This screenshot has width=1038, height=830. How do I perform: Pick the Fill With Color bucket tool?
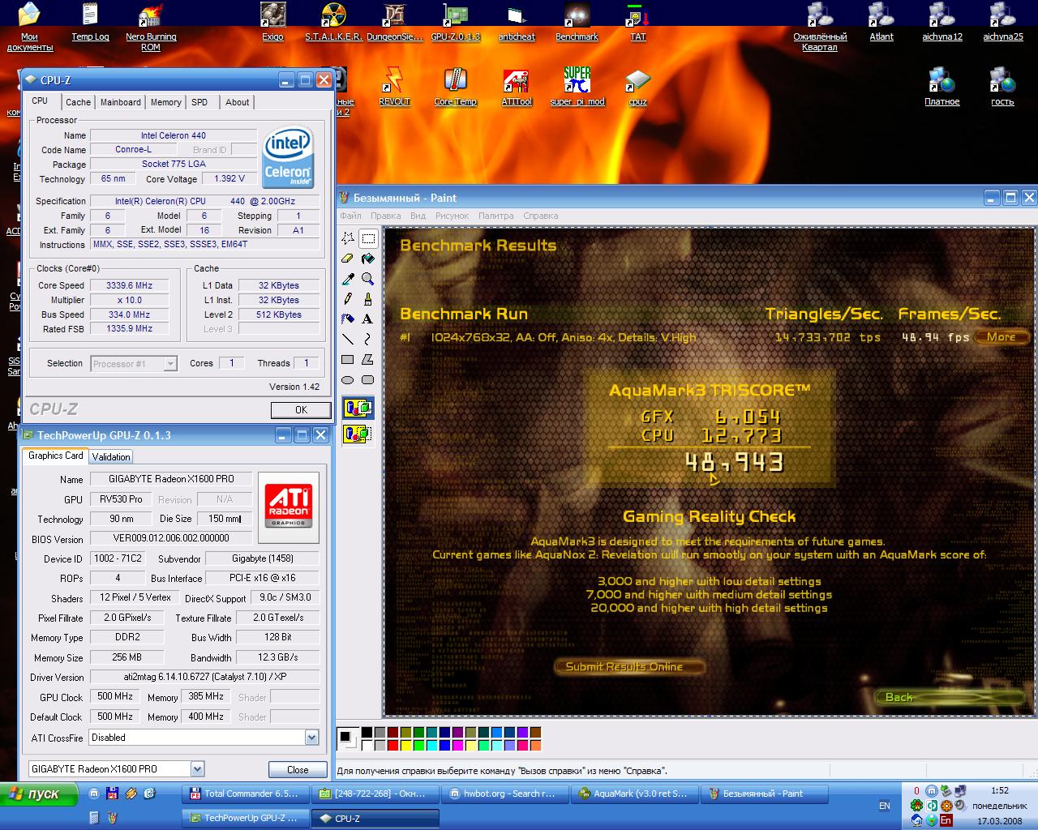368,259
